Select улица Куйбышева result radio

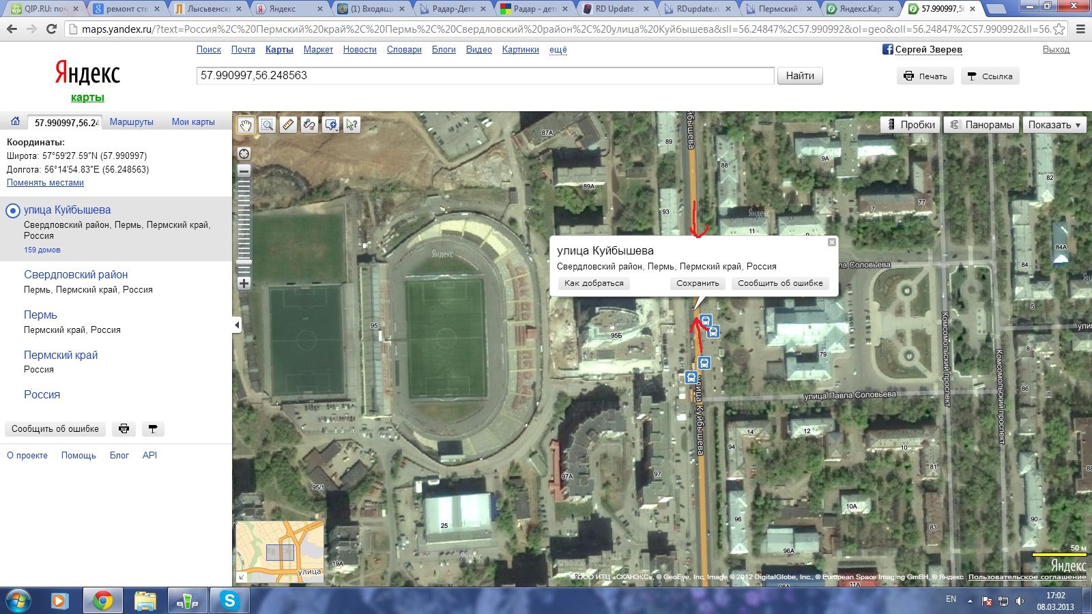coord(12,211)
